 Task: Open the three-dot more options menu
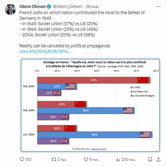(158, 6)
